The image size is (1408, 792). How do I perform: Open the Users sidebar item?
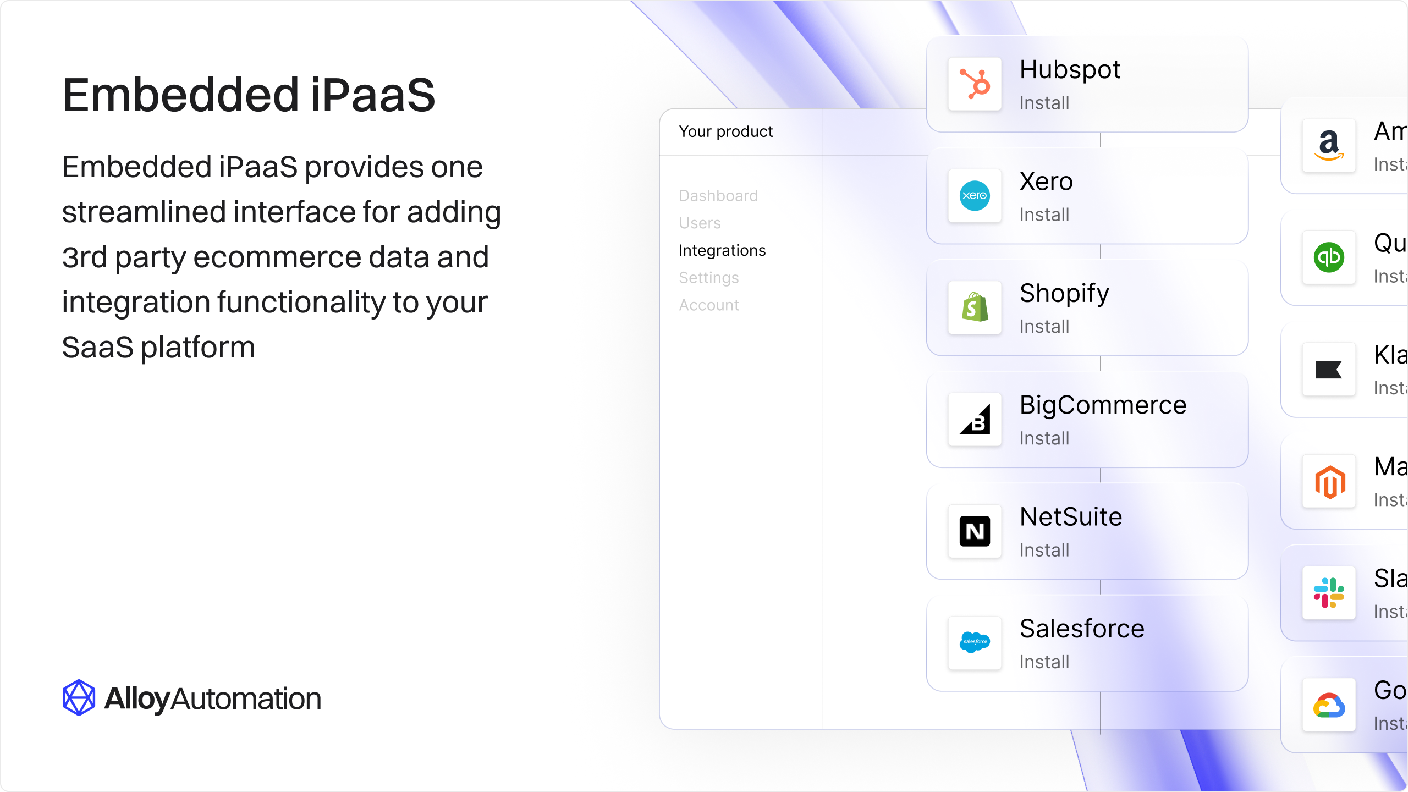click(700, 223)
